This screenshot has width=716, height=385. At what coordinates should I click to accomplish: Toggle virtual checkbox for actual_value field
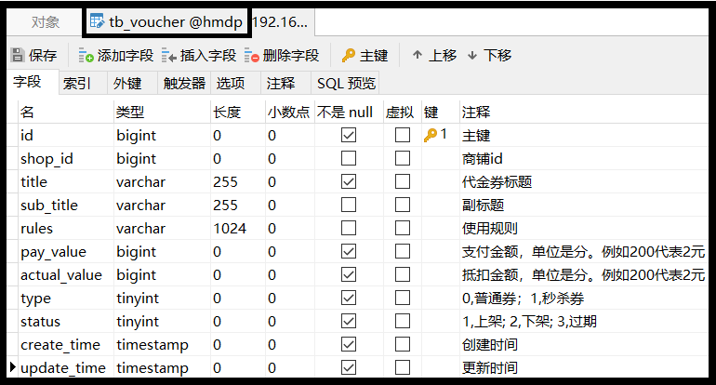click(403, 275)
